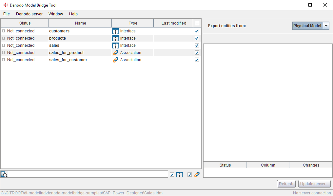Sort by the Name column header
The image size is (333, 196).
80,23
